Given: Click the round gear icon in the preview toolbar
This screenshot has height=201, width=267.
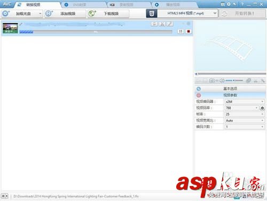Looking at the screenshot, I should 248,81.
